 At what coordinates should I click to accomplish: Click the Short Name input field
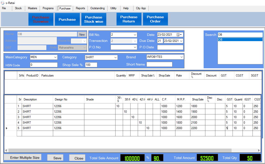point(159,64)
